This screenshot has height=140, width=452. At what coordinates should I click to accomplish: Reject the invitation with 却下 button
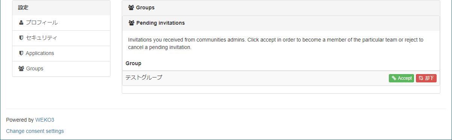pos(426,78)
